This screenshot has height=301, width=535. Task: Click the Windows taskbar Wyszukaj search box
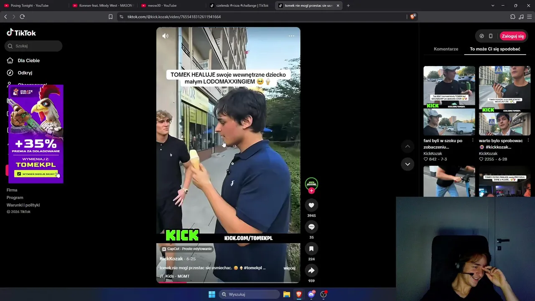pos(250,294)
